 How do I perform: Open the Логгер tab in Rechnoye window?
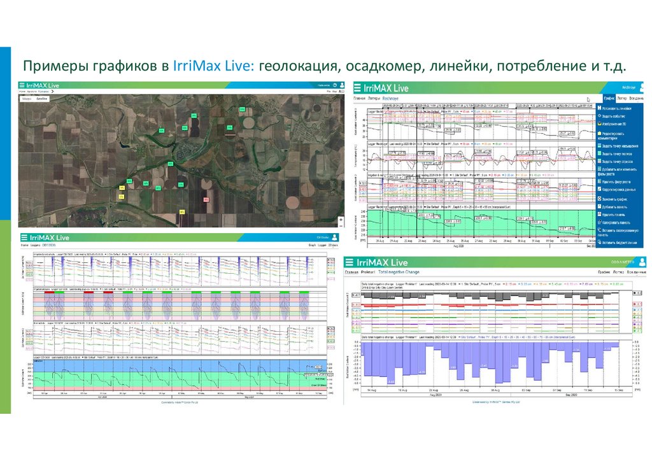(x=621, y=99)
